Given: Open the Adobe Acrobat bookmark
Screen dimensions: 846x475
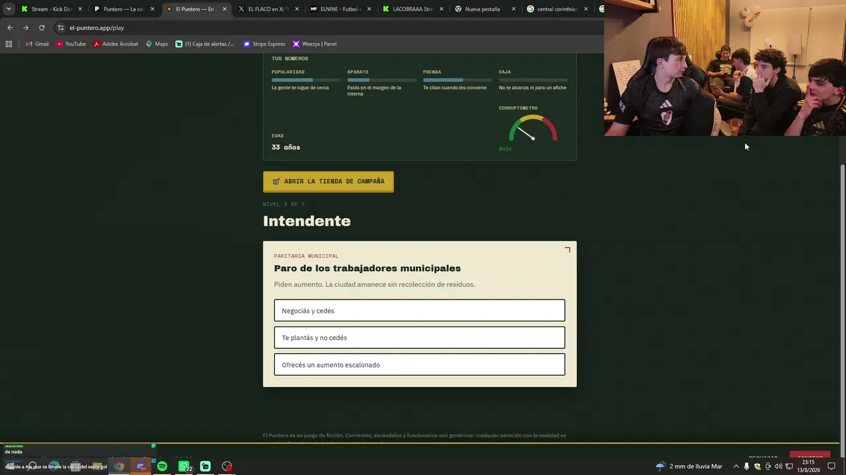Looking at the screenshot, I should [x=116, y=44].
